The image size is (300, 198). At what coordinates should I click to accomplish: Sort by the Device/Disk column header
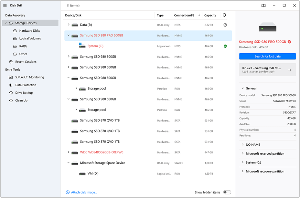click(73, 15)
